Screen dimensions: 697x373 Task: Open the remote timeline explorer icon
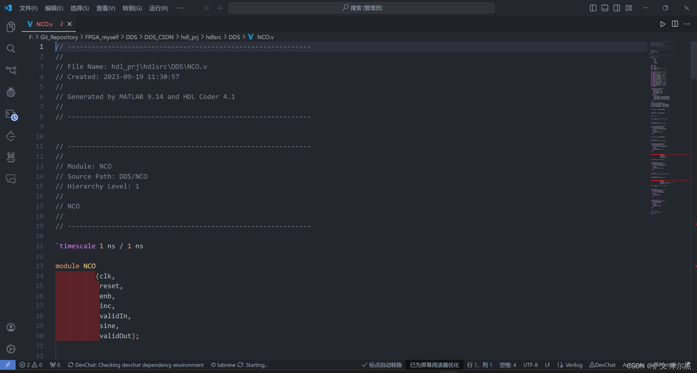(11, 115)
